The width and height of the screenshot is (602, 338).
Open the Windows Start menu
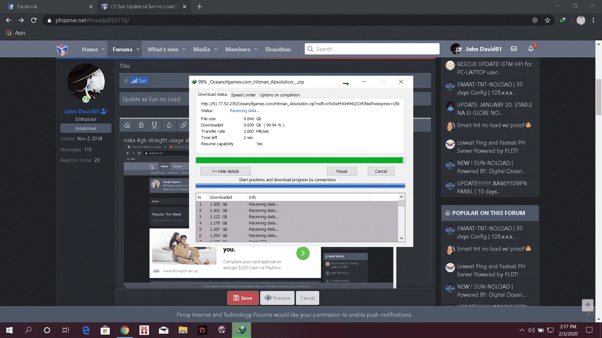(x=9, y=330)
